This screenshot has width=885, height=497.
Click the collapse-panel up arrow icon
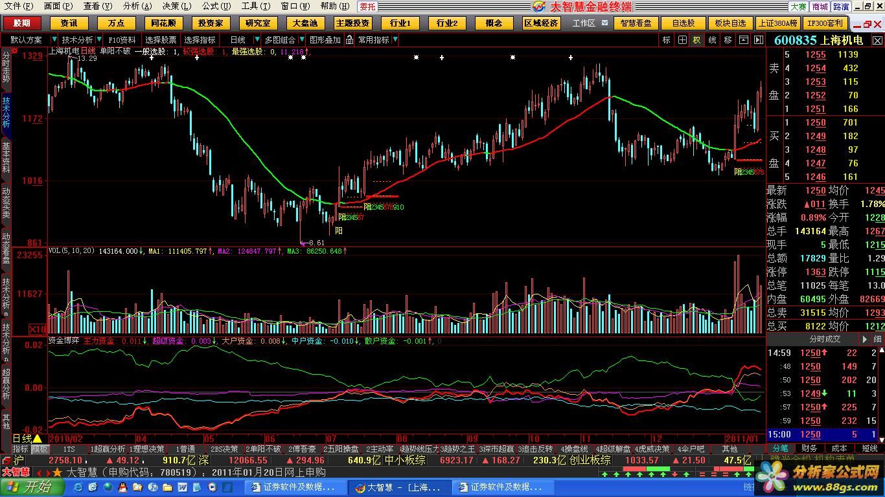click(x=742, y=39)
